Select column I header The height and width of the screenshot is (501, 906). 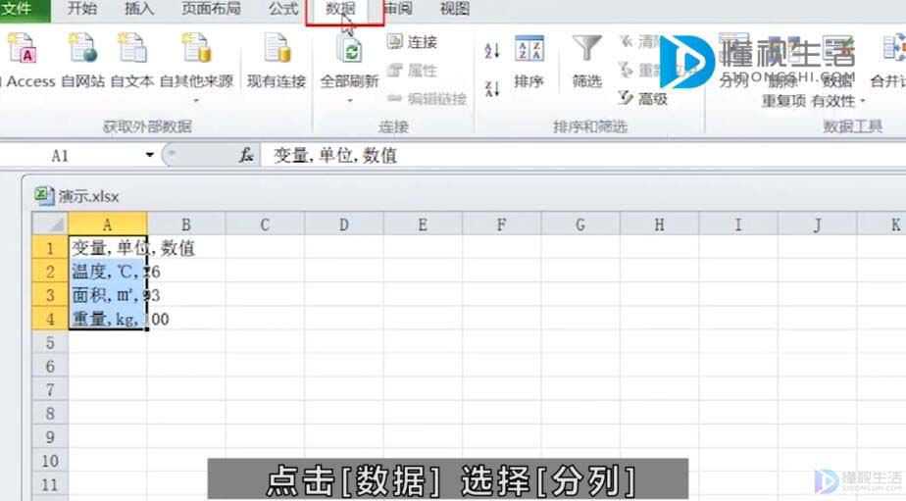point(738,224)
